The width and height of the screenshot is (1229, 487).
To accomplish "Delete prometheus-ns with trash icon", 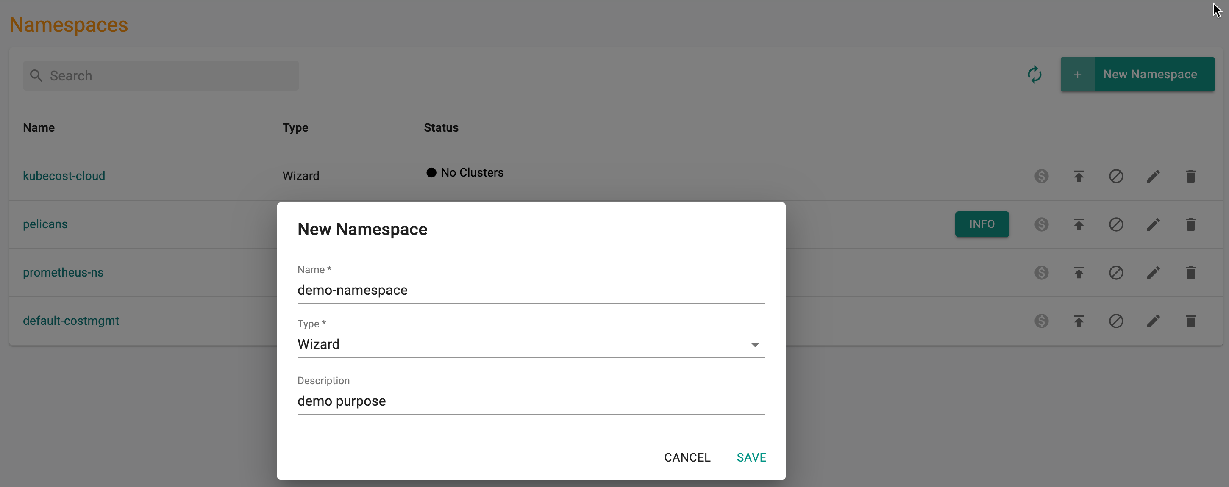I will click(1191, 273).
